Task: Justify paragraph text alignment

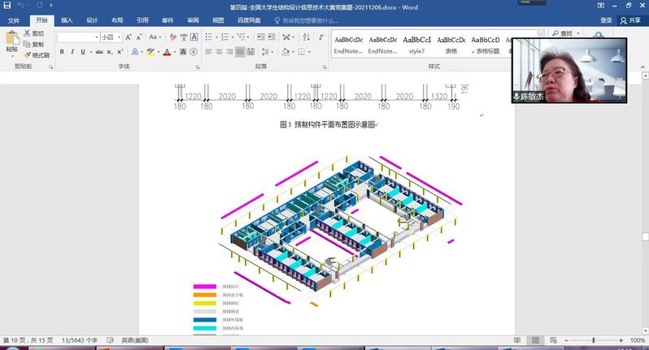Action: coord(240,52)
